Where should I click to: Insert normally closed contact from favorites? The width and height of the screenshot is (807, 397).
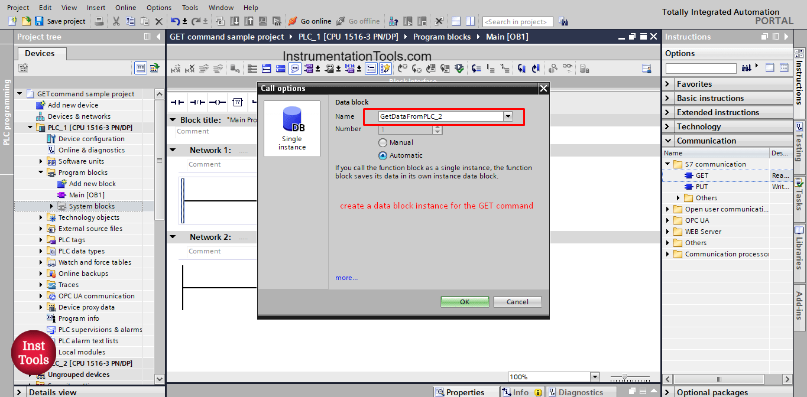point(198,102)
